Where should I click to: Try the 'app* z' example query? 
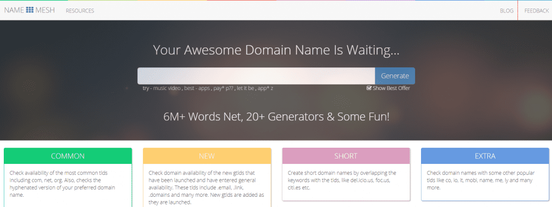[x=265, y=88]
